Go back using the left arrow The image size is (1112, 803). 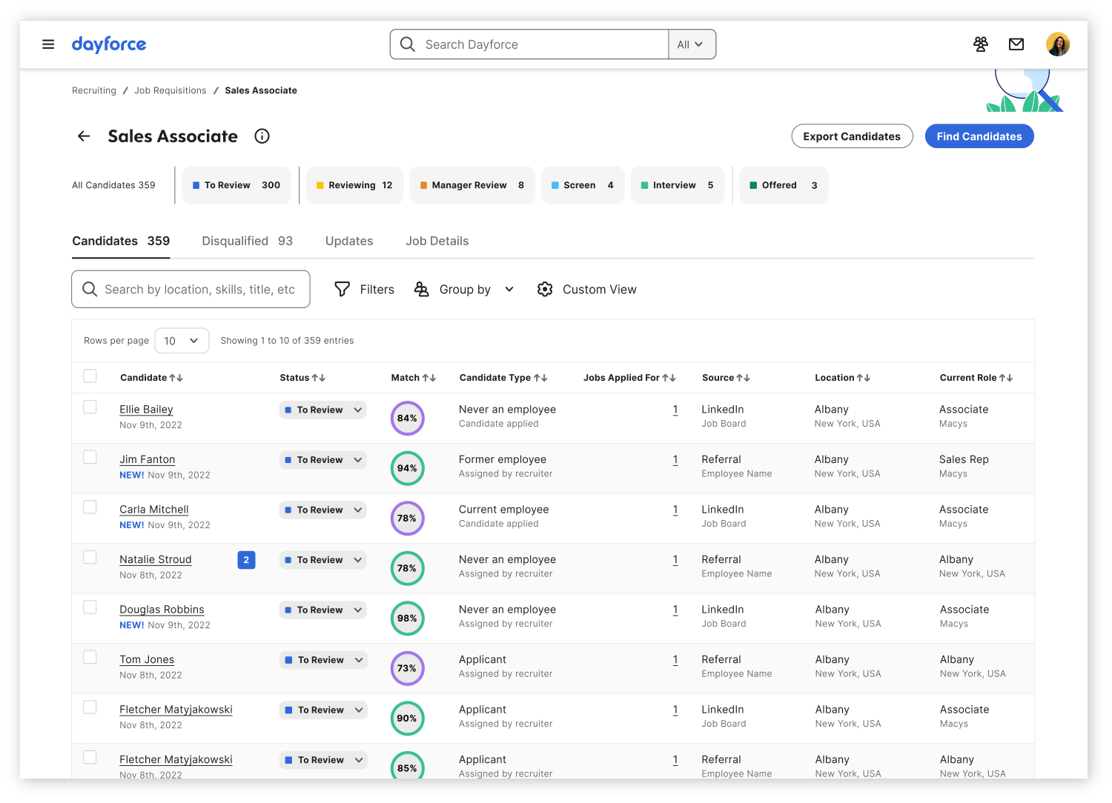(x=84, y=136)
